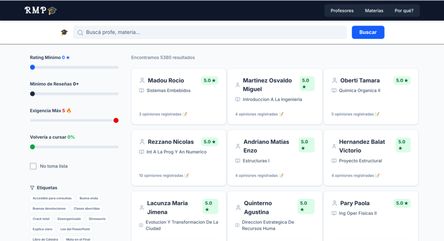Click the 5.0 star badge on Oberti Tamara card

point(402,81)
